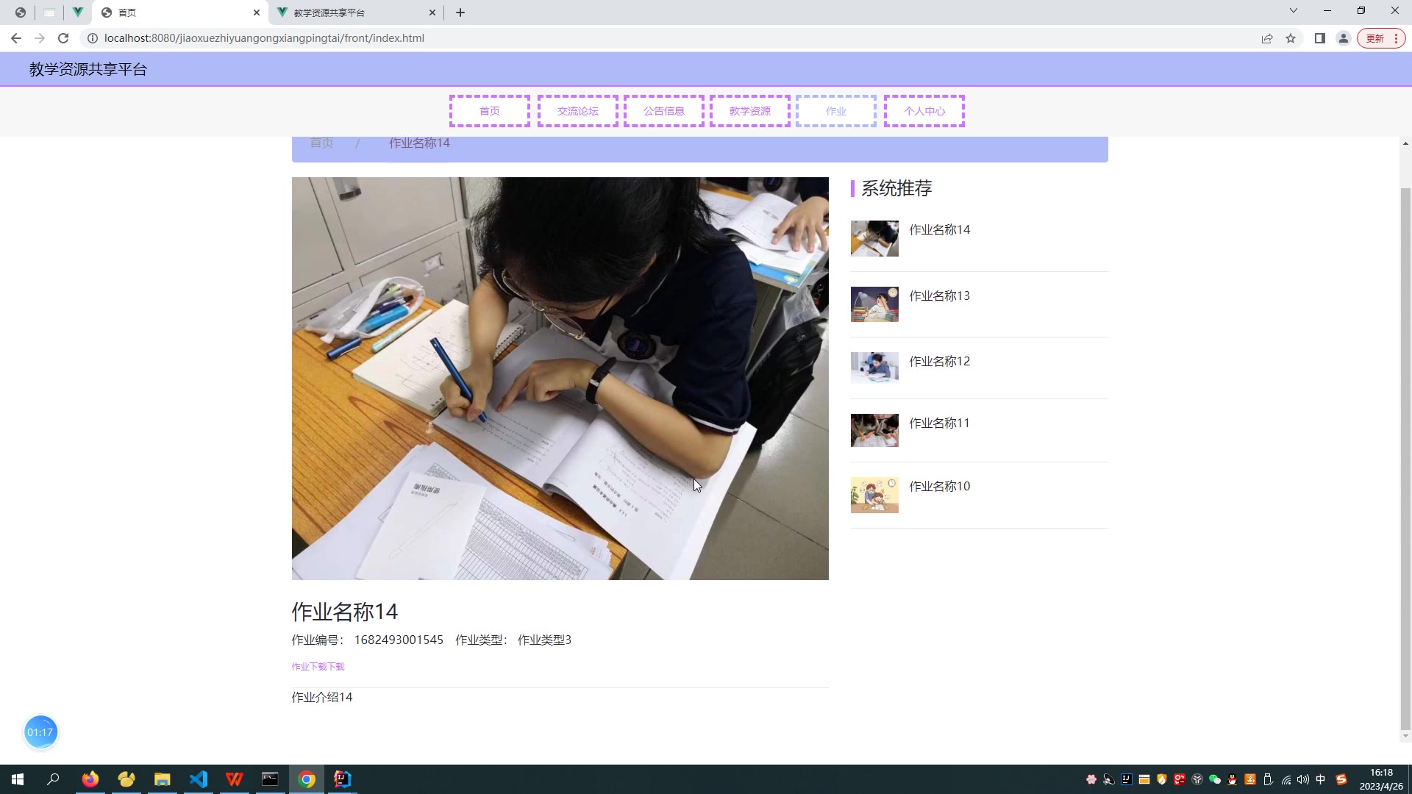Click the scrollbar down arrow

[1405, 736]
